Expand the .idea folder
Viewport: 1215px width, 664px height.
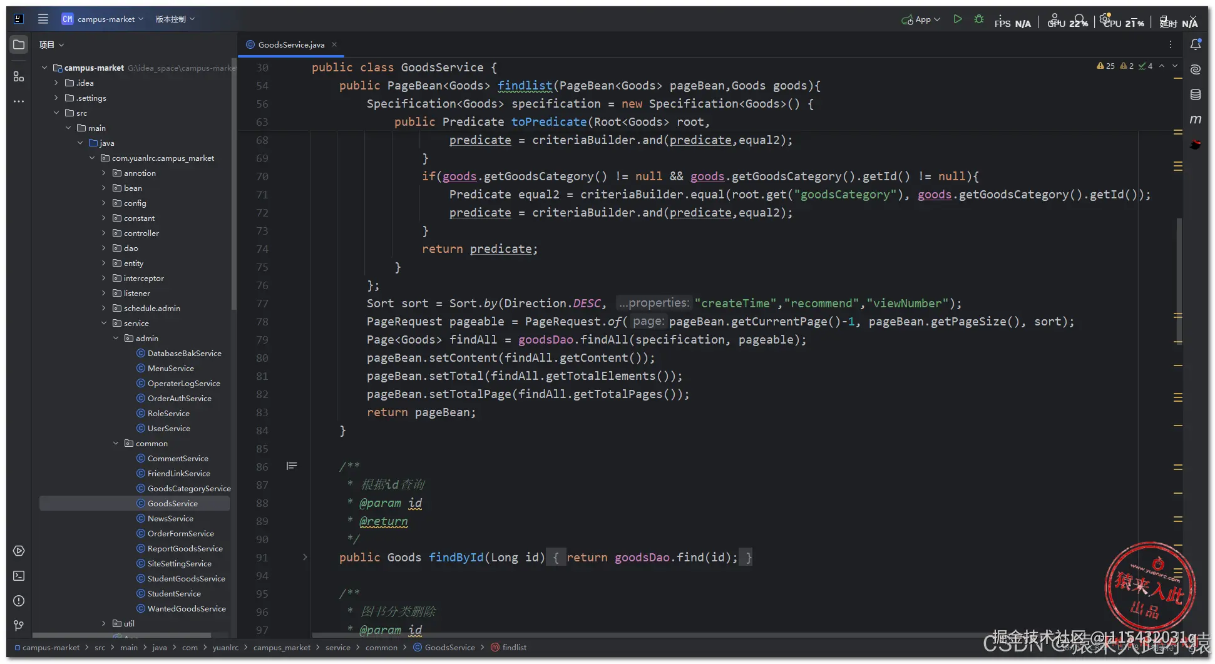[56, 83]
